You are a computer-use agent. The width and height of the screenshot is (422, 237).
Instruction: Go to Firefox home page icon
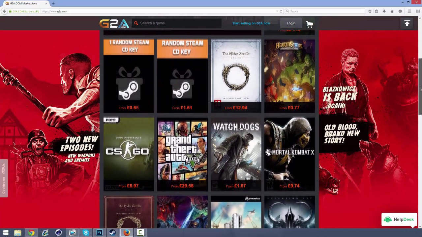tap(392, 11)
